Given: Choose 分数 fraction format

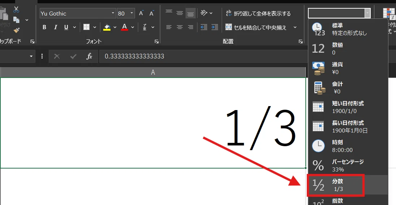Looking at the screenshot, I should [348, 185].
